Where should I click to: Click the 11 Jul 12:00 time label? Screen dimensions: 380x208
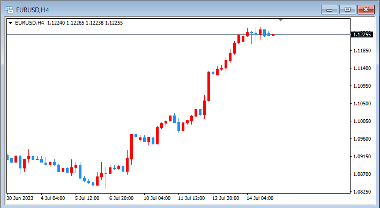pos(192,198)
